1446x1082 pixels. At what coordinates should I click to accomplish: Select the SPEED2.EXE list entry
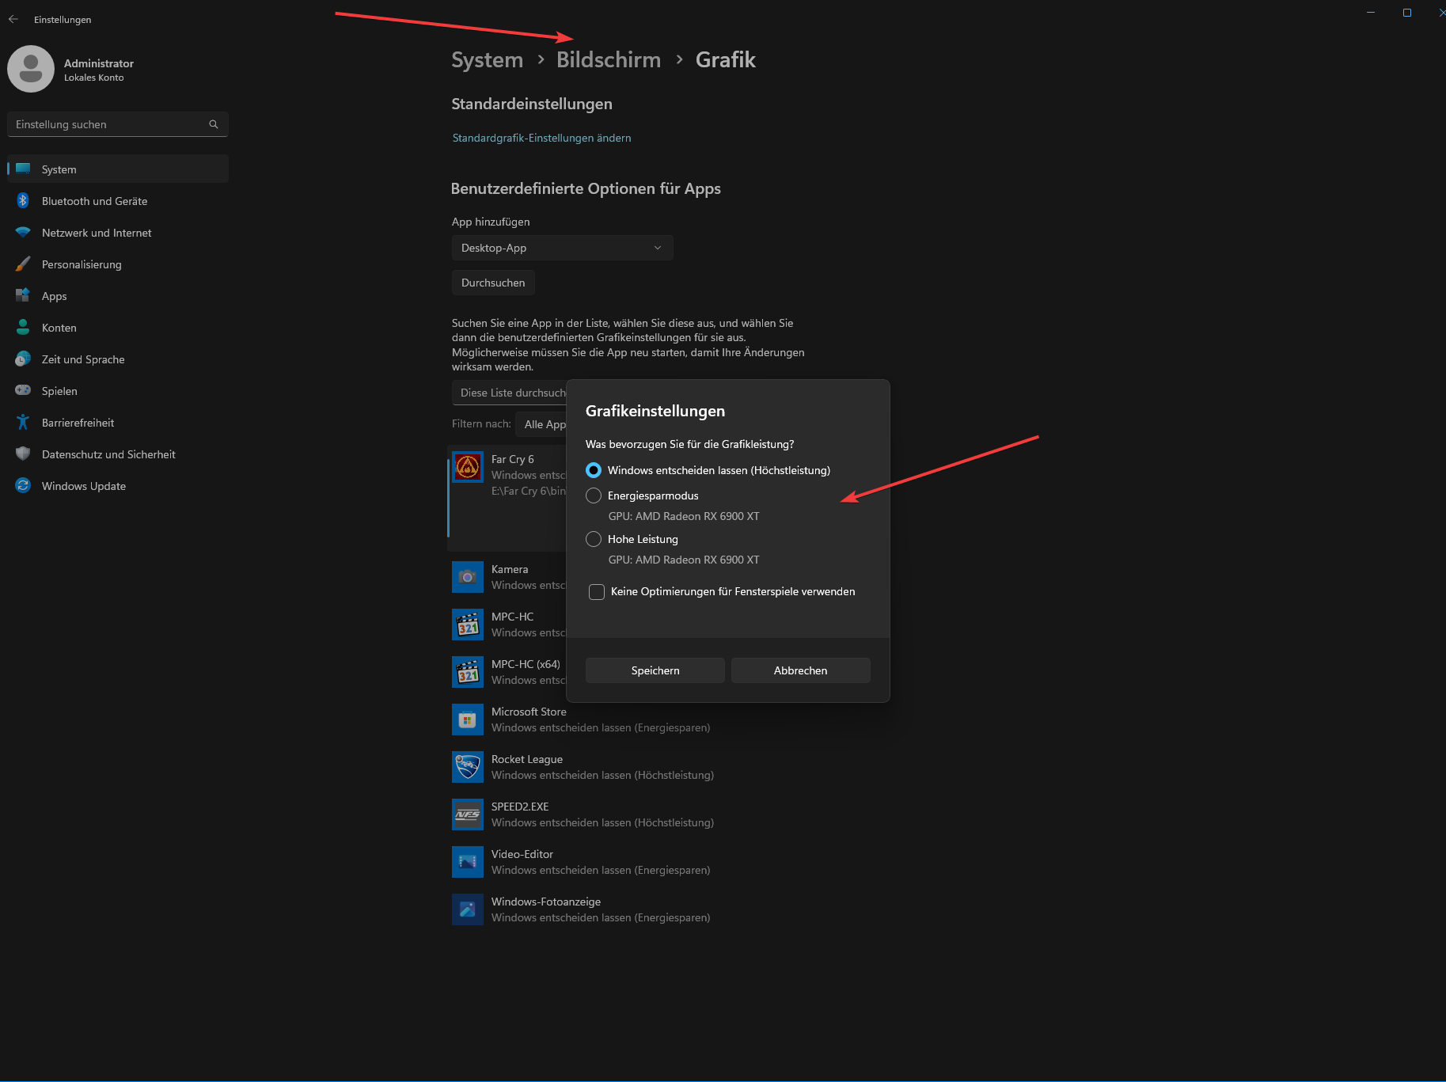[x=630, y=814]
